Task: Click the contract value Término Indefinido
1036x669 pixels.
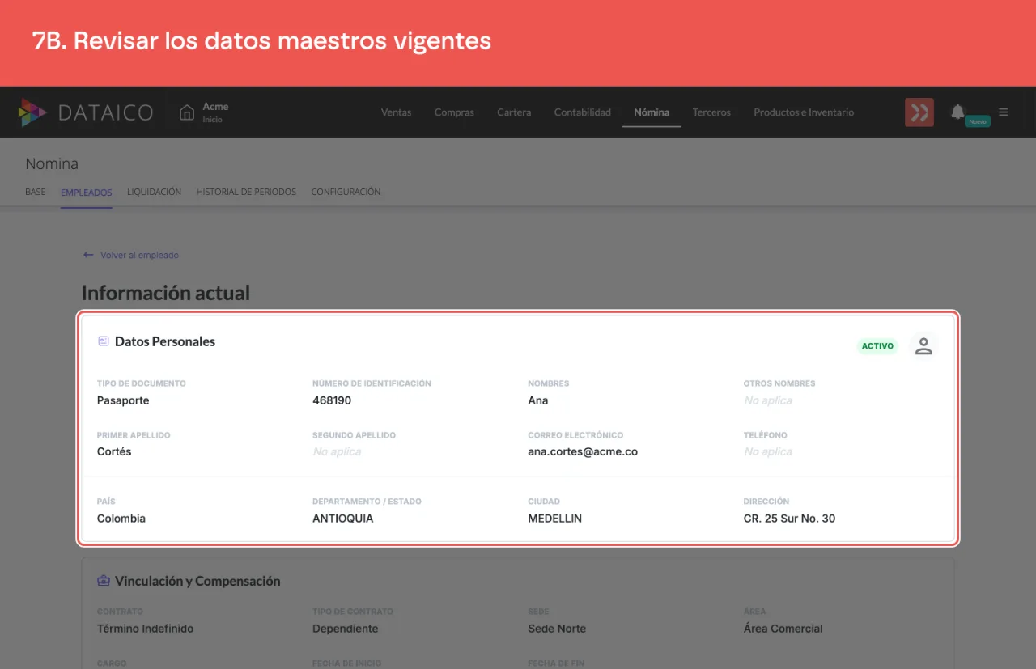Action: (146, 629)
